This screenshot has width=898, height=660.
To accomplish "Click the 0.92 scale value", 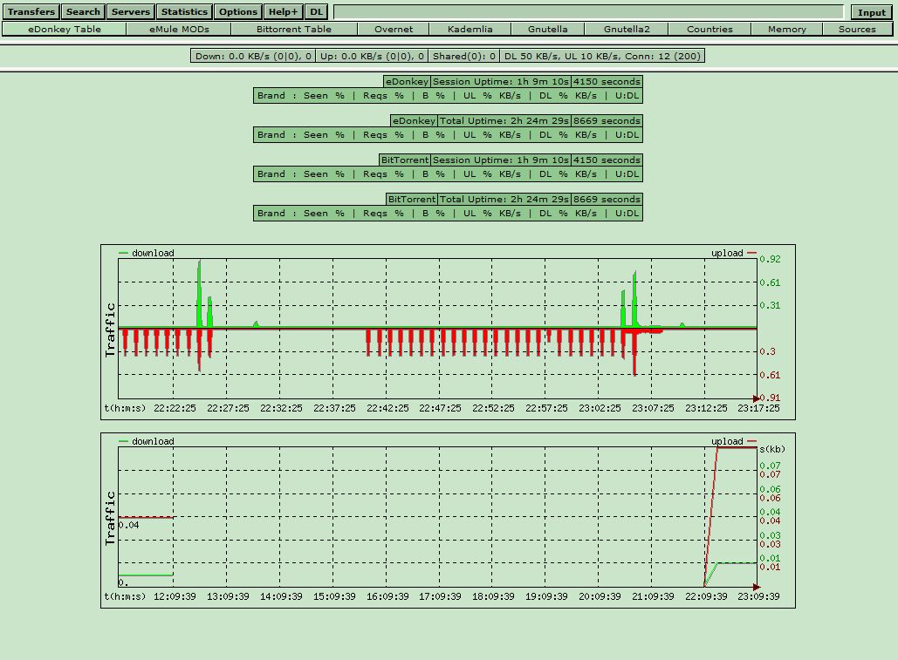I will point(771,259).
